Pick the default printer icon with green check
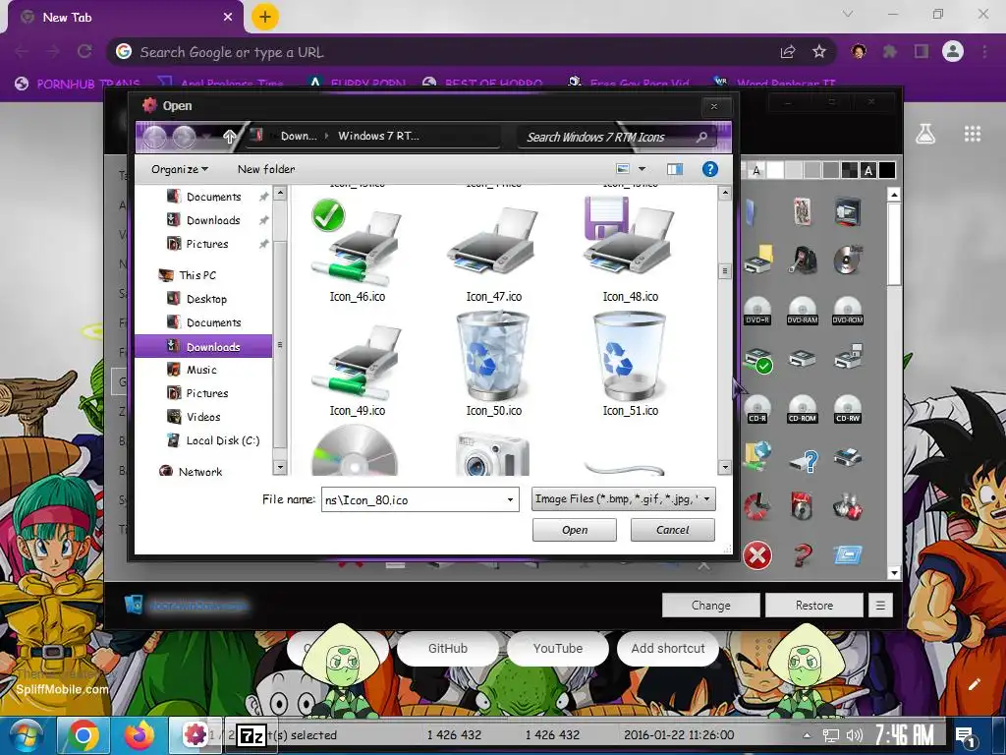 (758, 360)
